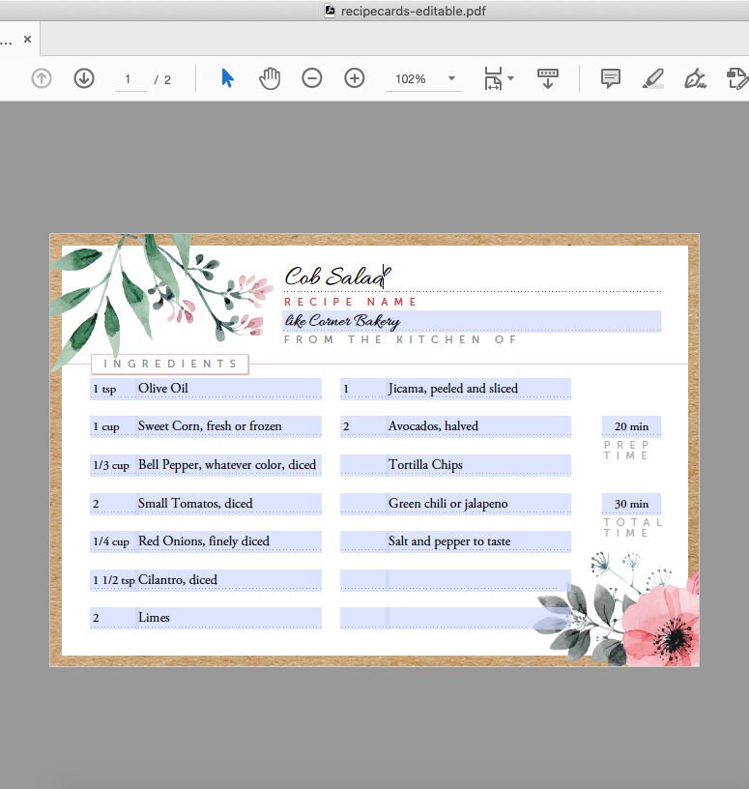
Task: Add a sticky note comment
Action: 610,78
